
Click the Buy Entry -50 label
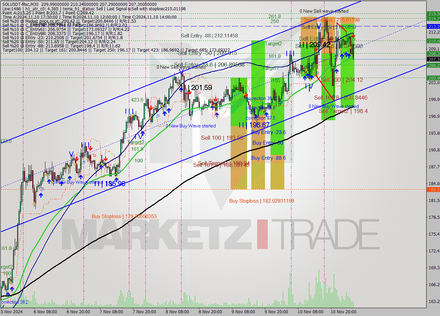pyautogui.click(x=268, y=143)
